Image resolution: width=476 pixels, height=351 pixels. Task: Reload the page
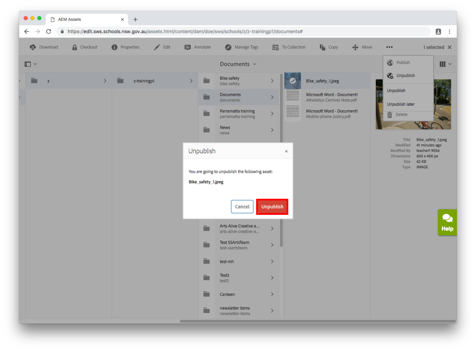[x=48, y=32]
